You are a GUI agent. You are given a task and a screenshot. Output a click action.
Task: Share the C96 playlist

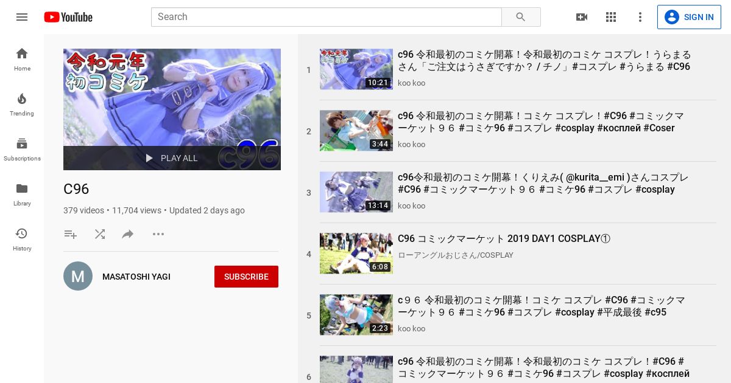128,234
